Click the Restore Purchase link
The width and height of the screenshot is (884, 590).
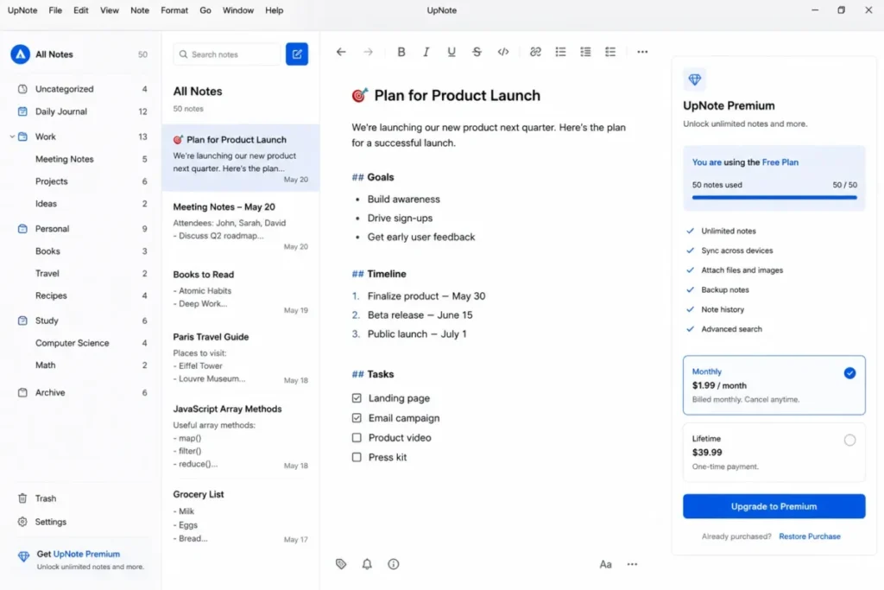click(x=810, y=536)
